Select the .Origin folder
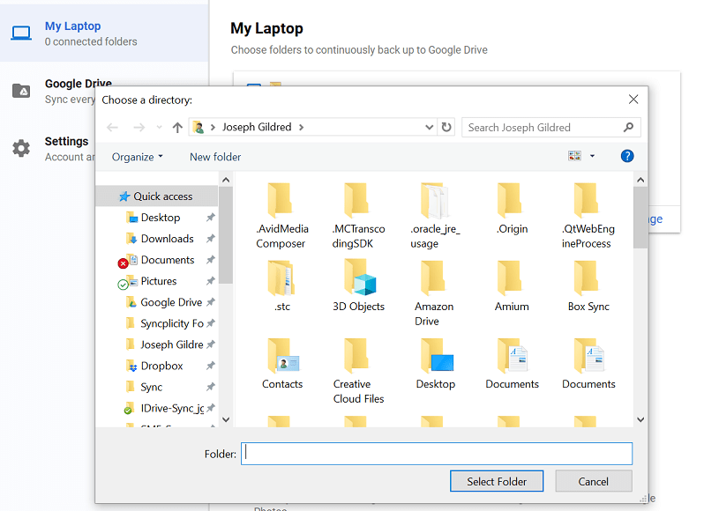The height and width of the screenshot is (511, 704). tap(512, 209)
